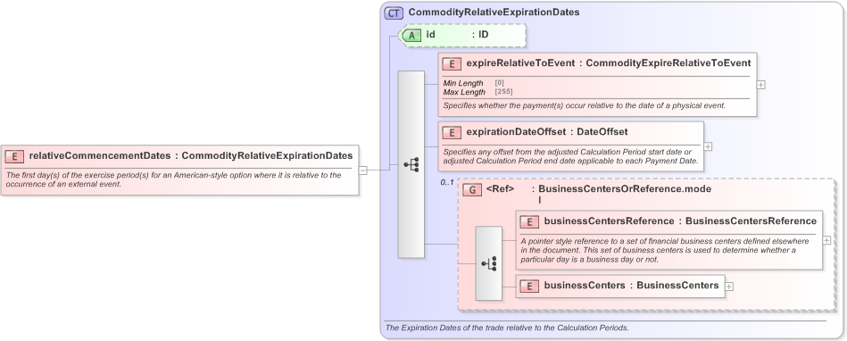Click the E icon of businessCenters element
Viewport: 847px width, 341px height.
coord(529,286)
